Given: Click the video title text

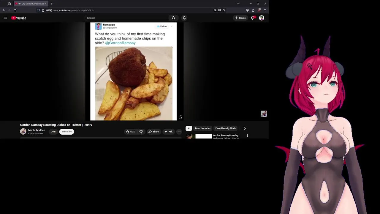Looking at the screenshot, I should (x=56, y=125).
